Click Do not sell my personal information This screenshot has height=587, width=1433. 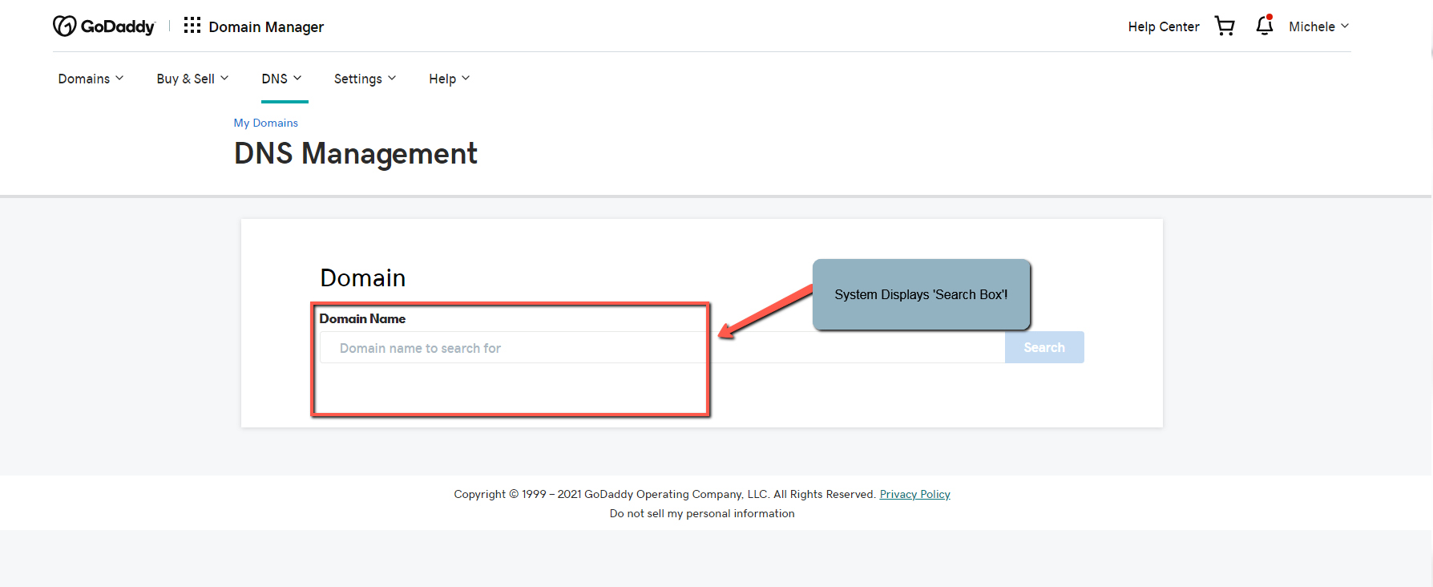[x=702, y=513]
